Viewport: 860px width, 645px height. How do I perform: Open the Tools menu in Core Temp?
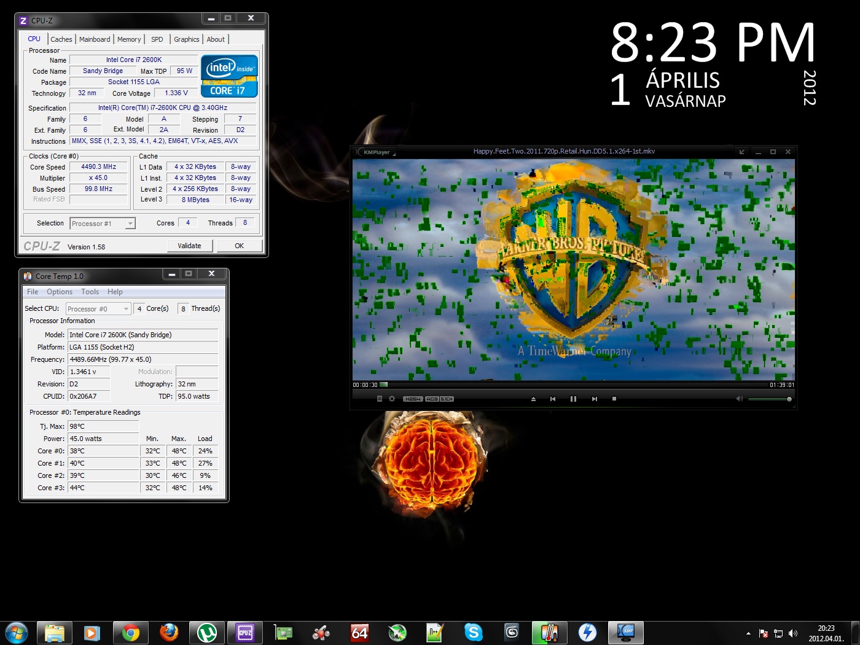(90, 292)
